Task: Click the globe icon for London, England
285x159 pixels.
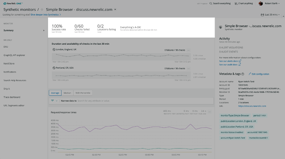Action: [54, 50]
